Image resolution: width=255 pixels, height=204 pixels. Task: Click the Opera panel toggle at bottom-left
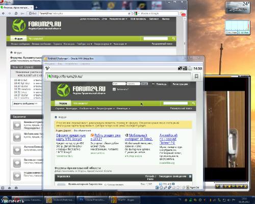pyautogui.click(x=3, y=188)
